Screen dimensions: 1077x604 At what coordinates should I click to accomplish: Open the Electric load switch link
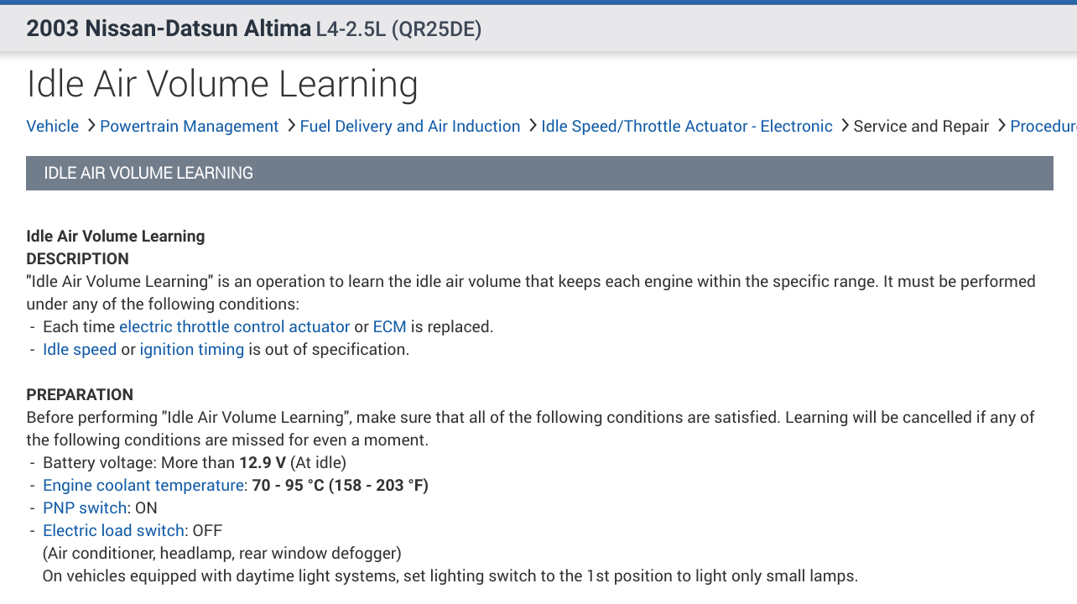113,531
